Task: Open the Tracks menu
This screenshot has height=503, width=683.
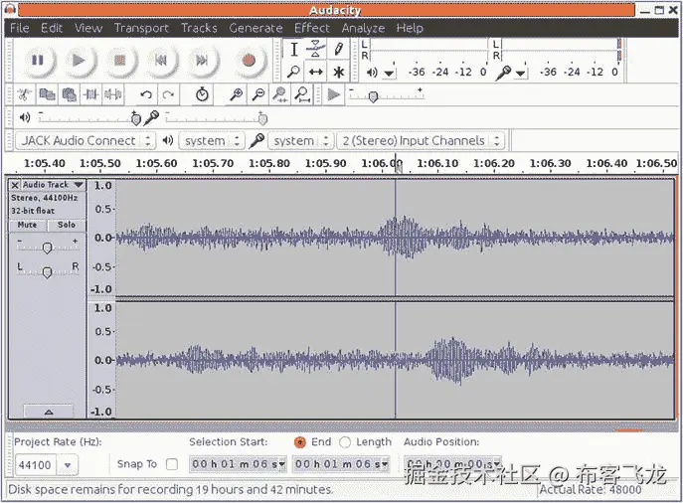Action: (199, 28)
